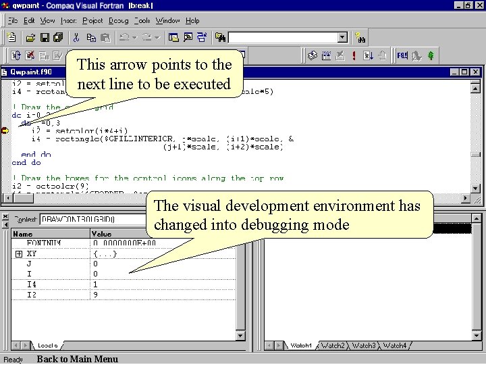Open the Debug menu

tap(118, 21)
